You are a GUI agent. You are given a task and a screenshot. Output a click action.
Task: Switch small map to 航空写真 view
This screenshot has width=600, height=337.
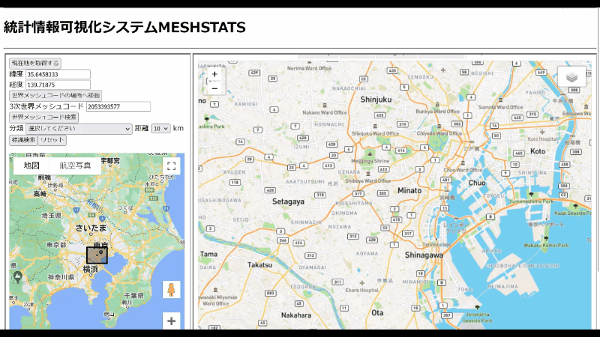tap(75, 166)
